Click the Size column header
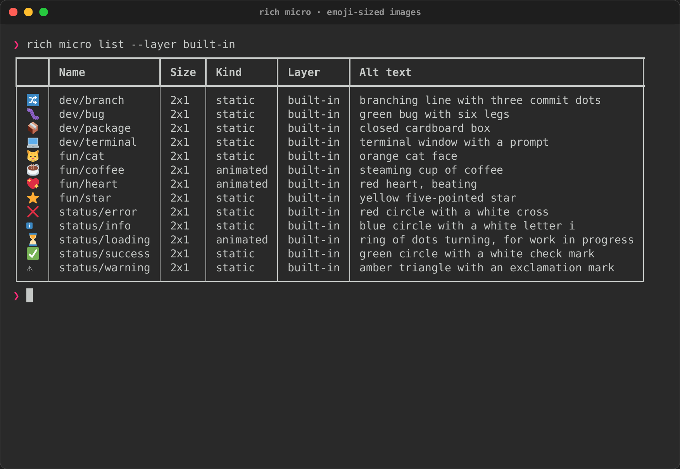 coord(183,72)
